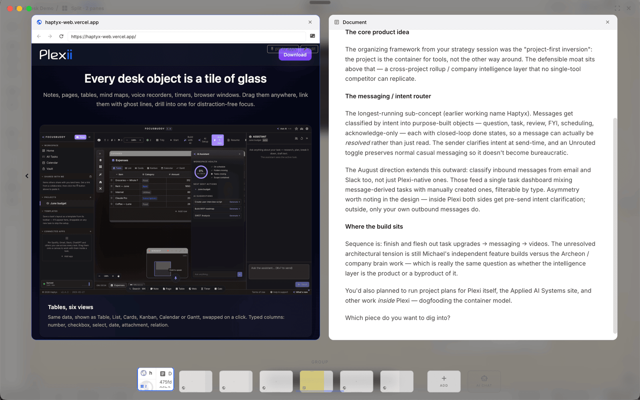
Task: Toggle fullscreen icon at top right
Action: (617, 8)
